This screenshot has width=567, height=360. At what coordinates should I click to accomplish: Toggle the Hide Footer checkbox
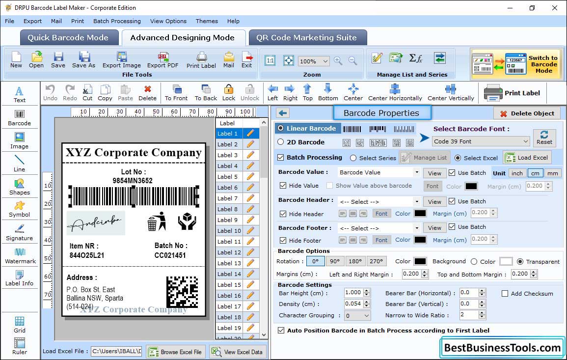283,240
